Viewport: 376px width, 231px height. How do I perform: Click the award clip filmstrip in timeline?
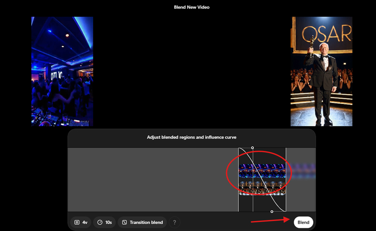[x=262, y=188]
